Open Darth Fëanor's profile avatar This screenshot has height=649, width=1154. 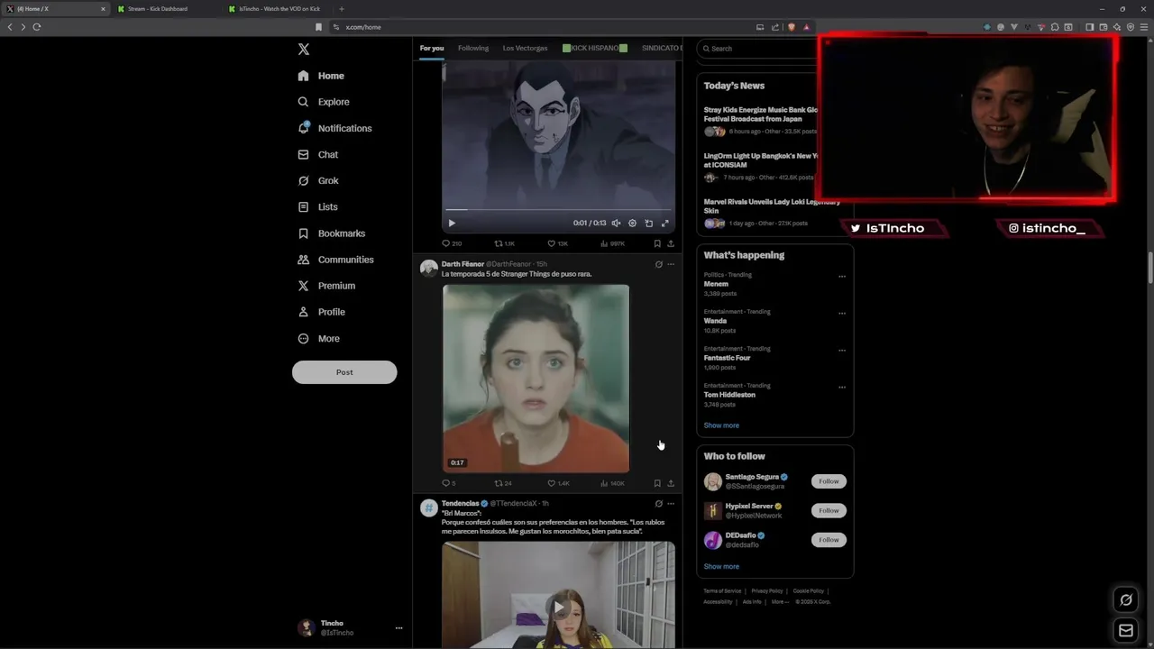[429, 268]
